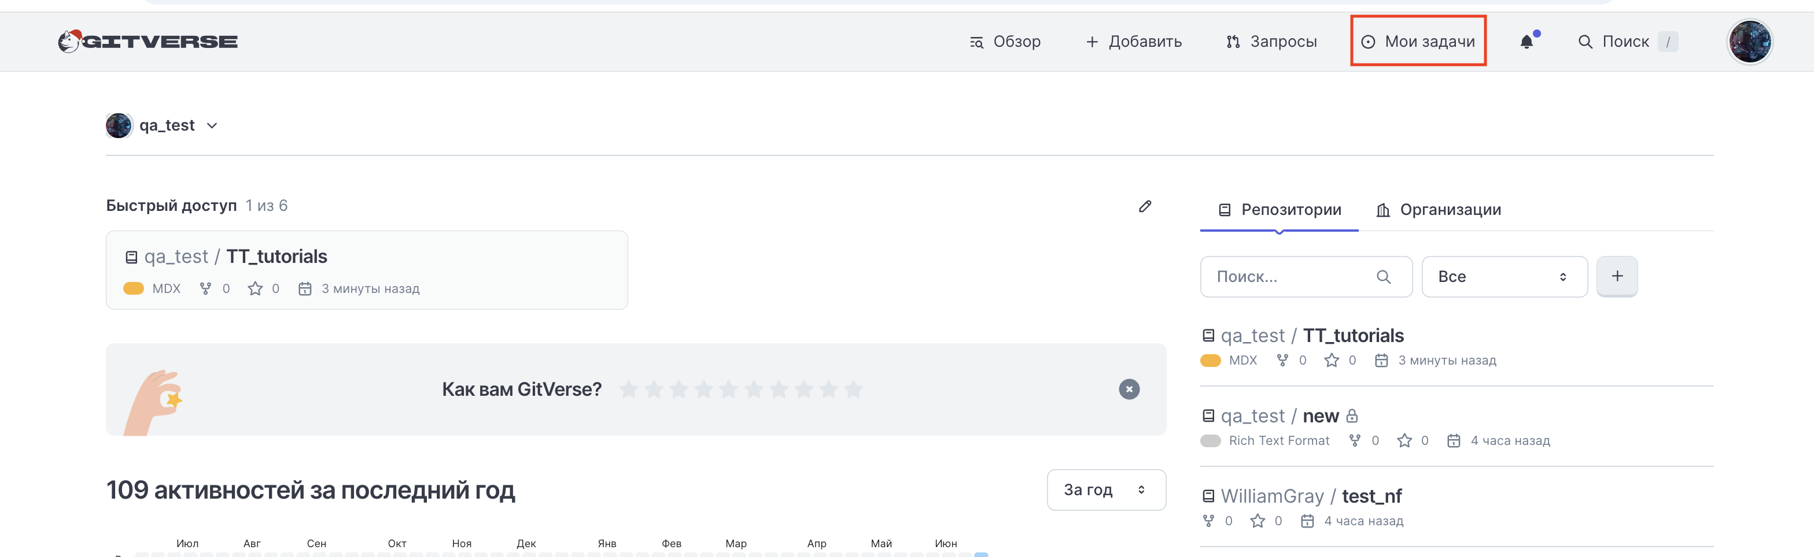This screenshot has height=557, width=1814.
Task: Click the 'Как вам GitVerse?' banner text
Action: [x=522, y=389]
